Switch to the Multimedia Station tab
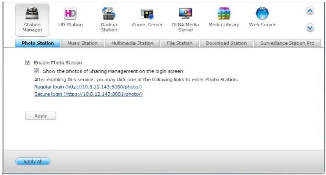This screenshot has height=175, width=326. click(x=132, y=43)
